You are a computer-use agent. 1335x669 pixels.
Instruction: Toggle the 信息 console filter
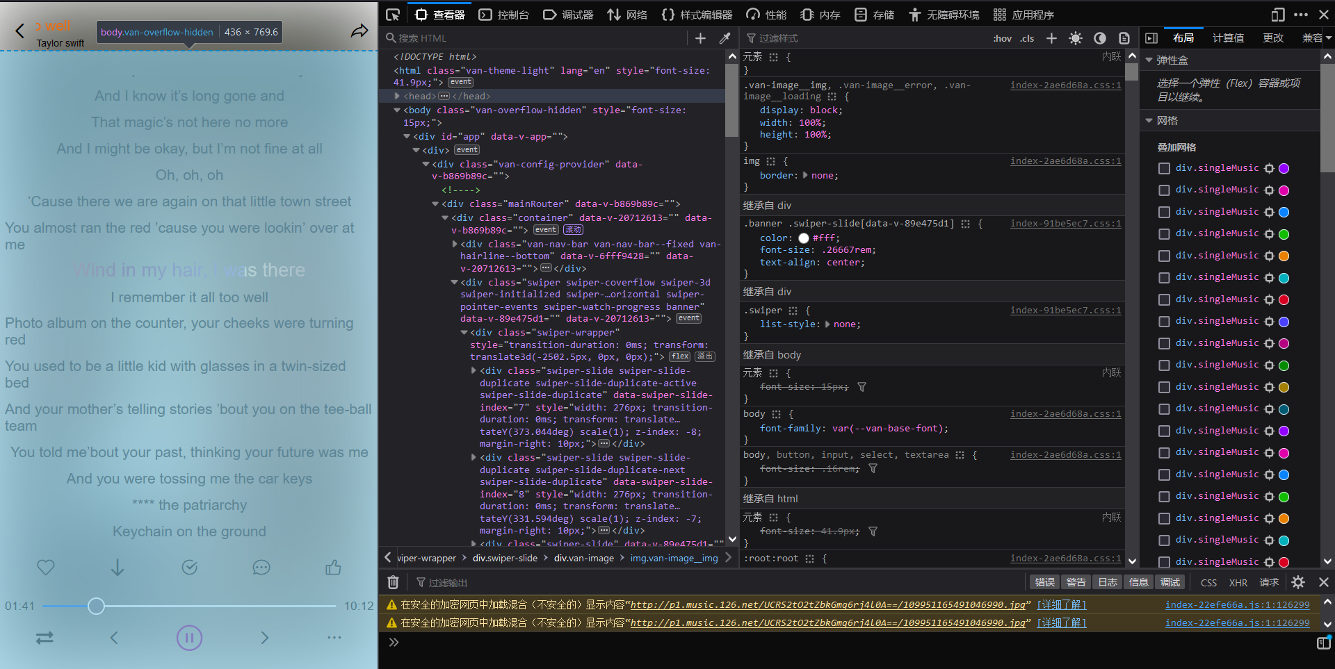tap(1138, 582)
